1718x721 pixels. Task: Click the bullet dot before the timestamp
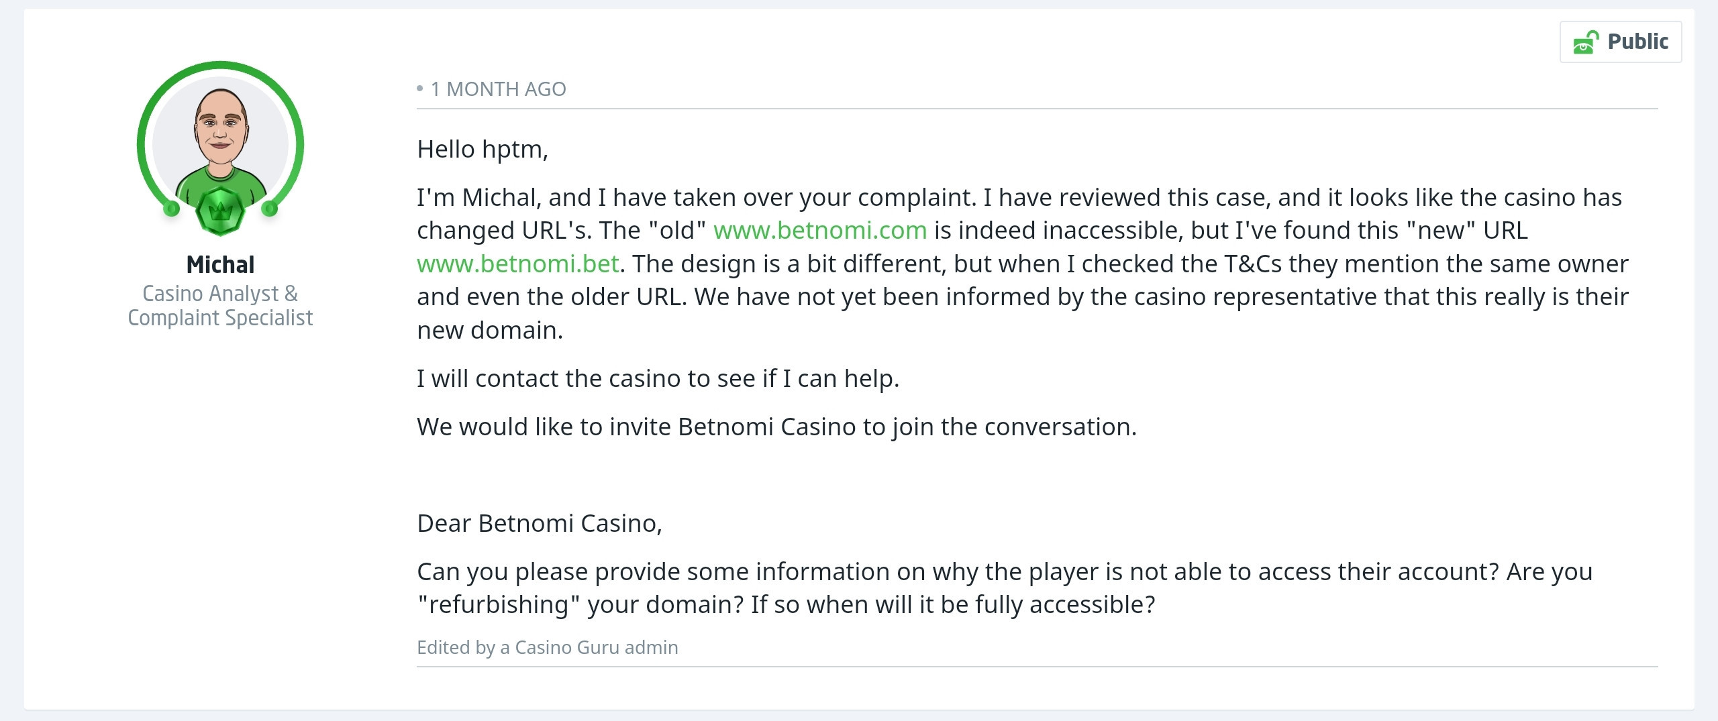(x=420, y=89)
